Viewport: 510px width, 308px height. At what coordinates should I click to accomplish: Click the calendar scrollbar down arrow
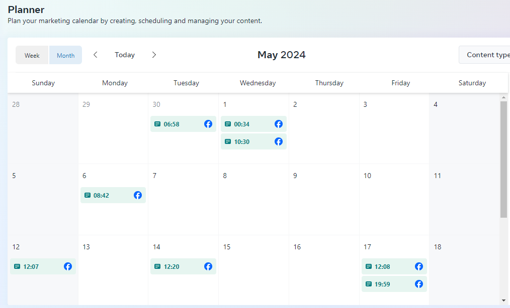[x=503, y=300]
